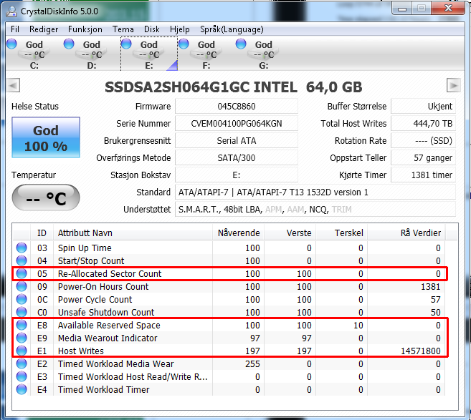
Task: Go to previous disk with left arrow
Action: pyautogui.click(x=13, y=85)
